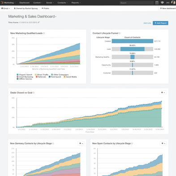Image resolution: width=176 pixels, height=176 pixels.
Task: Edit time frame with pencil icon
Action: pyautogui.click(x=39, y=22)
